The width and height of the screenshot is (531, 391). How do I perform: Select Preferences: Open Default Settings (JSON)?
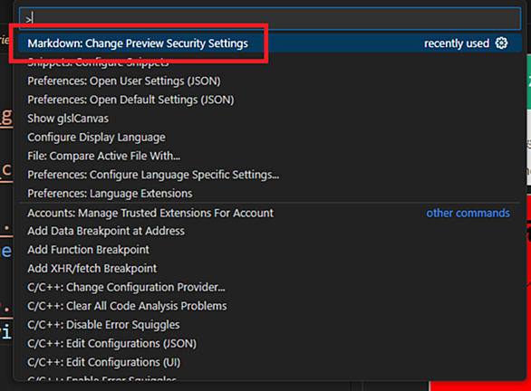[x=270, y=100]
